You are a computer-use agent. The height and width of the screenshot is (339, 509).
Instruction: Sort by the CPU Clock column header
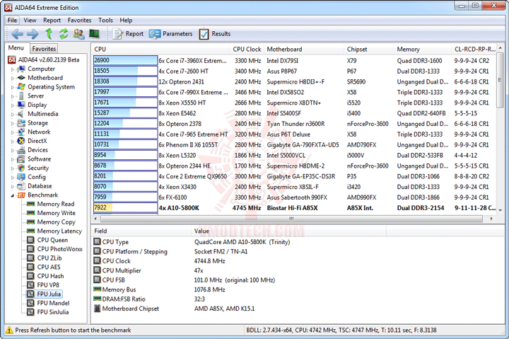[x=247, y=49]
